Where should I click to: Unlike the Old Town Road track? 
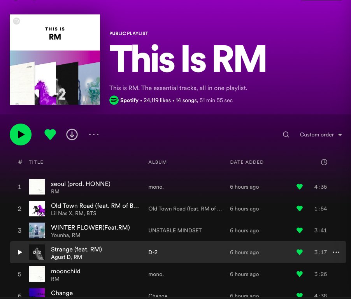pyautogui.click(x=300, y=209)
